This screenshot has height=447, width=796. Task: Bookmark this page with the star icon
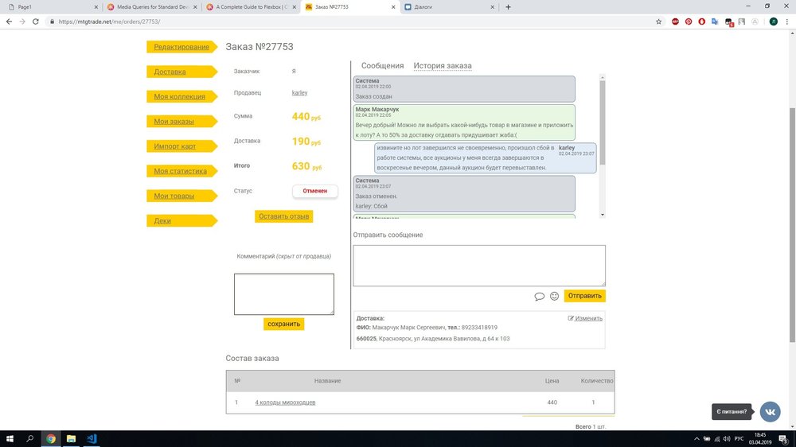(x=658, y=21)
